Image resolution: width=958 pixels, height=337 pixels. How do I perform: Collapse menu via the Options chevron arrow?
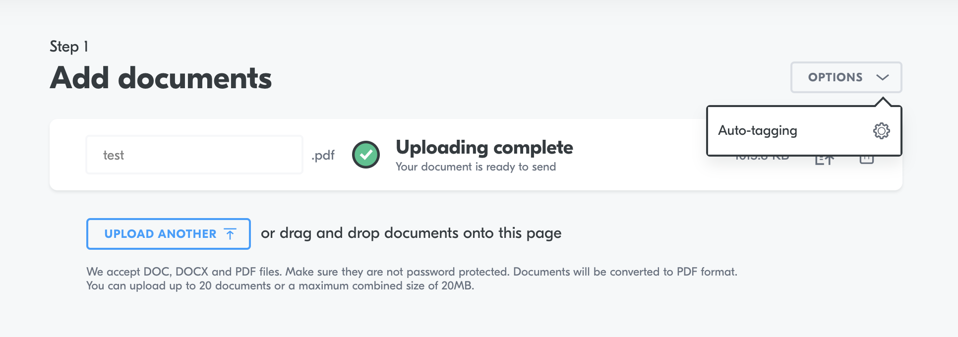(882, 77)
